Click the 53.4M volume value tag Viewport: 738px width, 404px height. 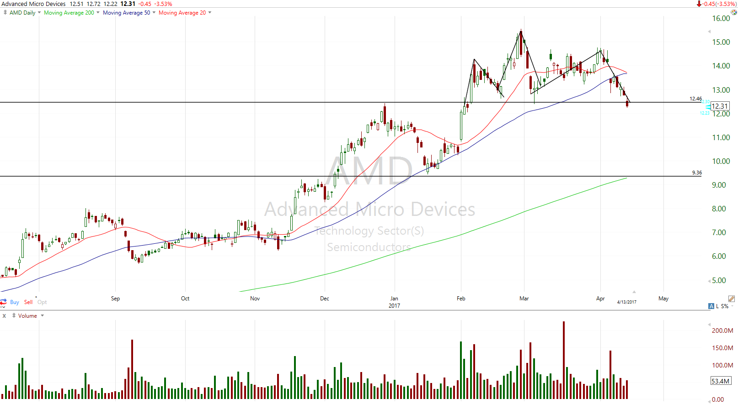(x=721, y=381)
